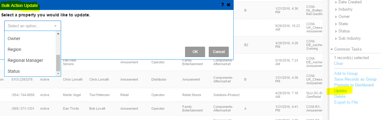Select phone number (905) 371-1331
The image size is (381, 120).
(23, 108)
